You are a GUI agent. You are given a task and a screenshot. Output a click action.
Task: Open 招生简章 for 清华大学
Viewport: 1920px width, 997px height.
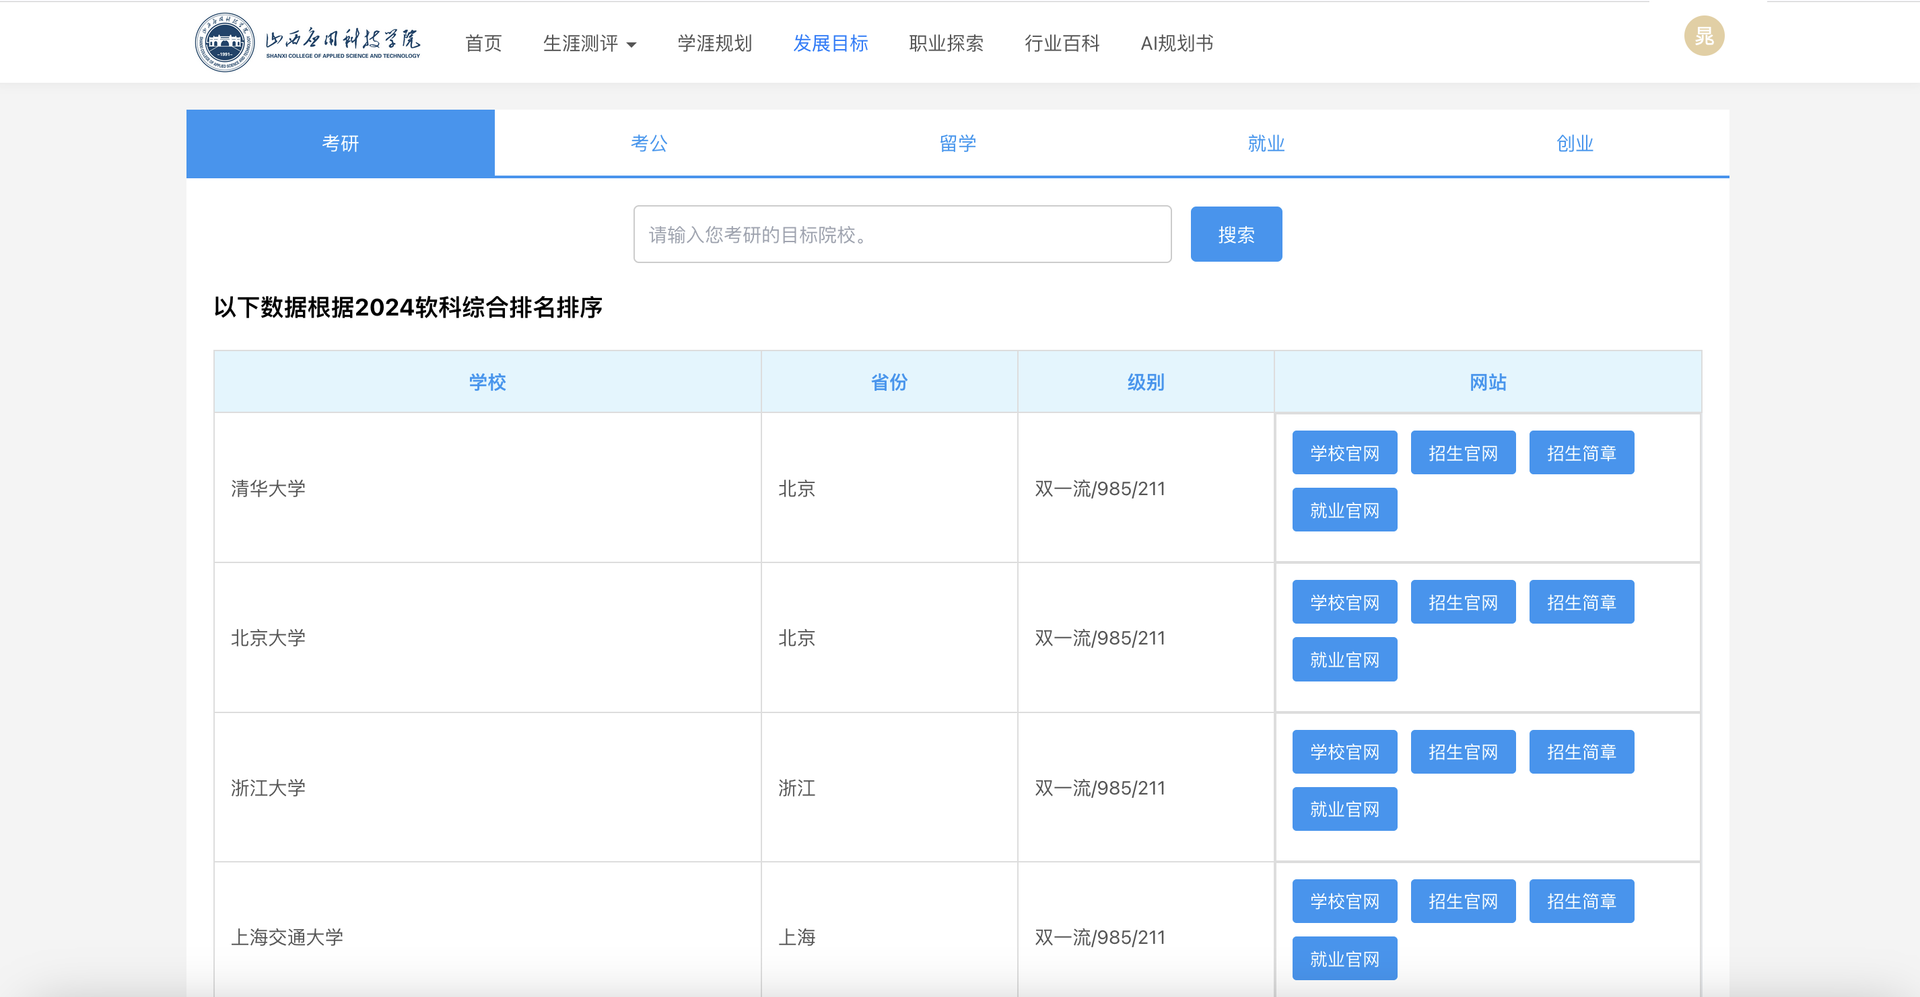[1581, 453]
